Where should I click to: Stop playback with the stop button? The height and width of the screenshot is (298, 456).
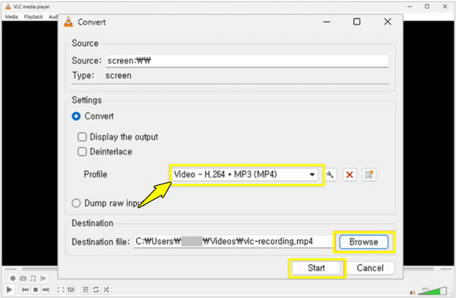tap(36, 290)
